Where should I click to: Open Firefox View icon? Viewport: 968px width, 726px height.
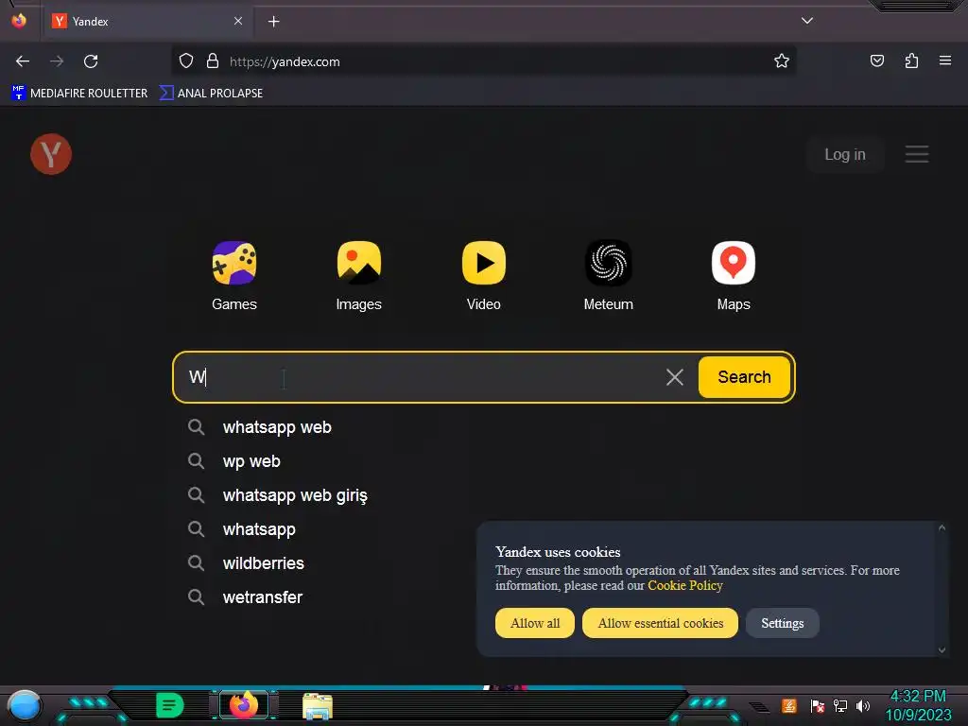[19, 21]
